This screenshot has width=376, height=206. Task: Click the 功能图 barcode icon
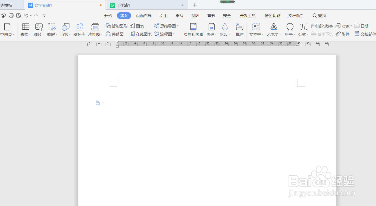(x=95, y=27)
